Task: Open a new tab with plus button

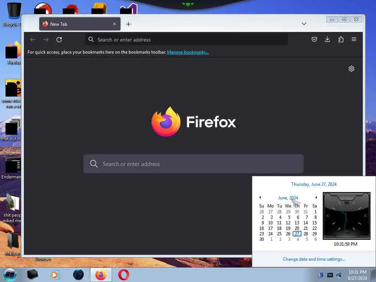Action: (128, 24)
